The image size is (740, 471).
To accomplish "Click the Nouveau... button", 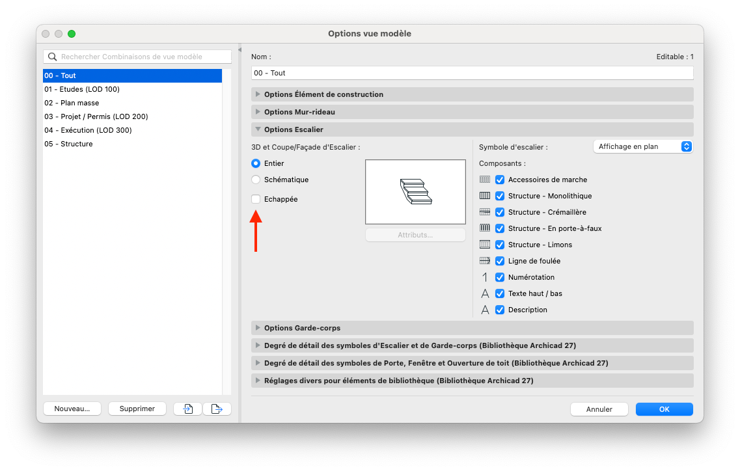I will 72,409.
